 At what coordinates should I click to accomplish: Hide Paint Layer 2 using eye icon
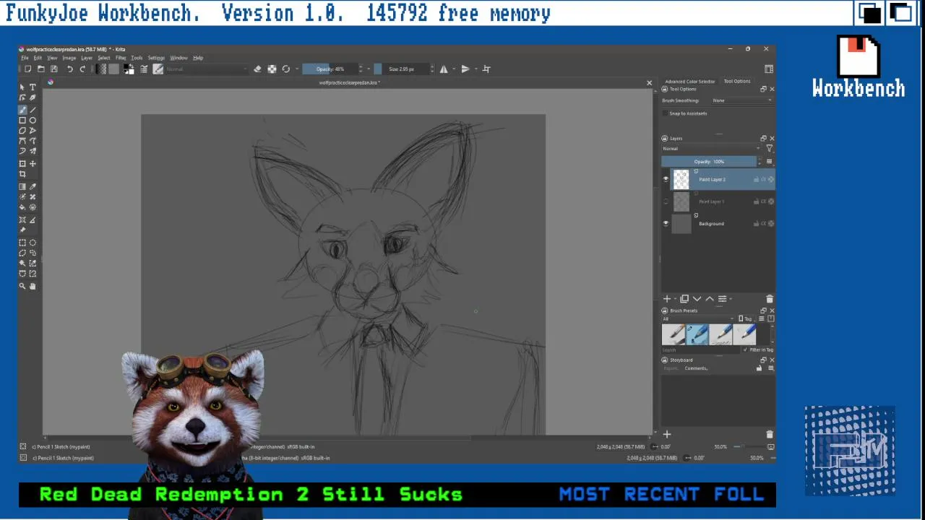[x=666, y=179]
